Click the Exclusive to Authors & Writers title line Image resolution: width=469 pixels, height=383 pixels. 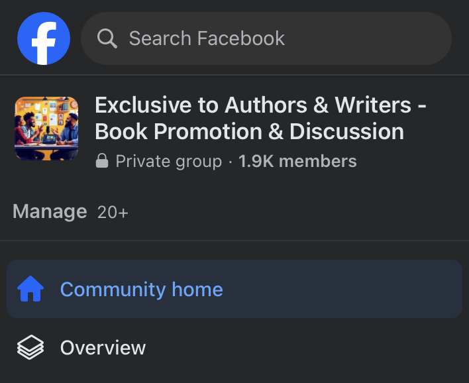(260, 105)
